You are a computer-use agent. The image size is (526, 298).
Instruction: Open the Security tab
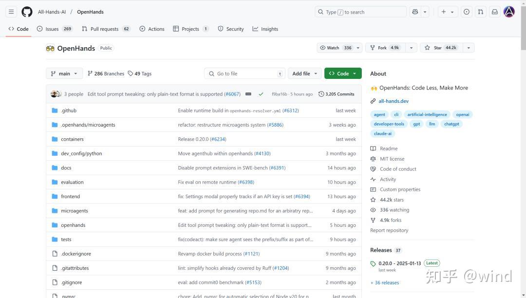tap(231, 29)
